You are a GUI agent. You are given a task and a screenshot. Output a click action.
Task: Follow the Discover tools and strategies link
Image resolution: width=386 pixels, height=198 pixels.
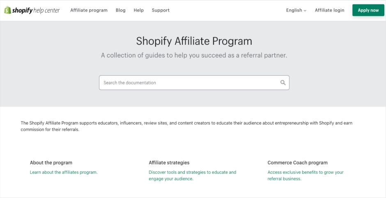pyautogui.click(x=193, y=175)
